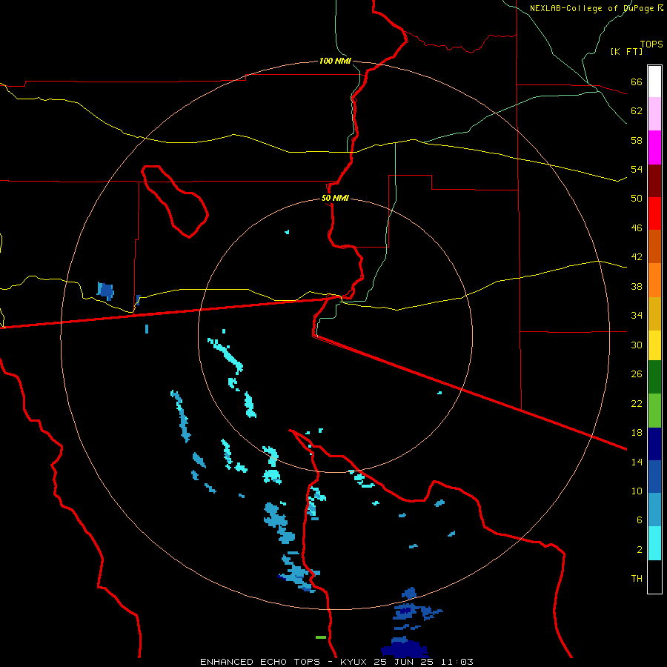Image resolution: width=667 pixels, height=667 pixels.
Task: Click the "25 JUN 25 11:03" timestamp
Action: [425, 662]
